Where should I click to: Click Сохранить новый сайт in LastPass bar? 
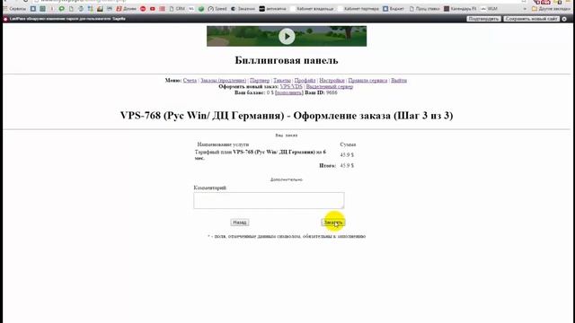tap(531, 19)
